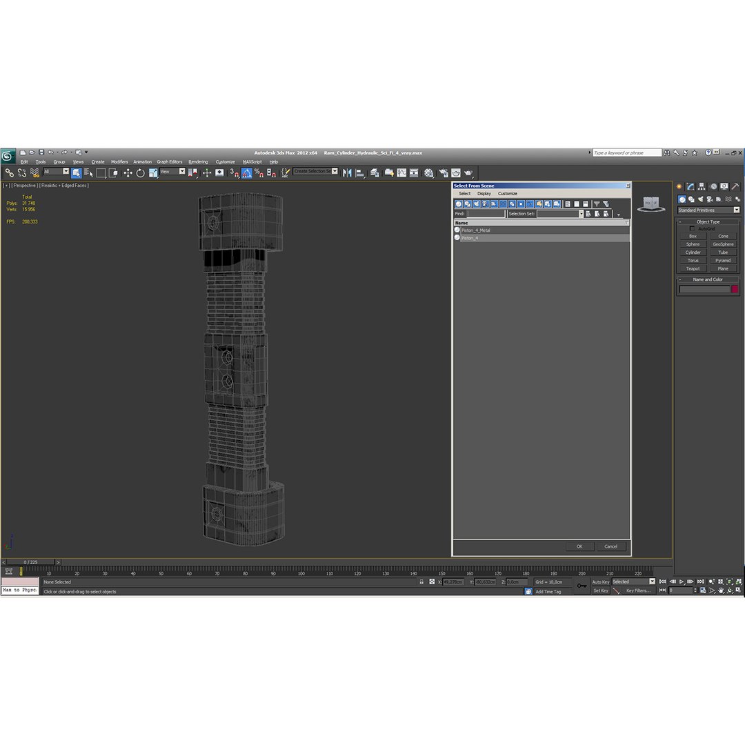Toggle the Percent Snap button
Image resolution: width=745 pixels, height=745 pixels.
coord(259,173)
